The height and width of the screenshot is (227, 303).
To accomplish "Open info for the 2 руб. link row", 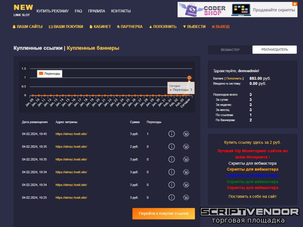I will 172,146.
